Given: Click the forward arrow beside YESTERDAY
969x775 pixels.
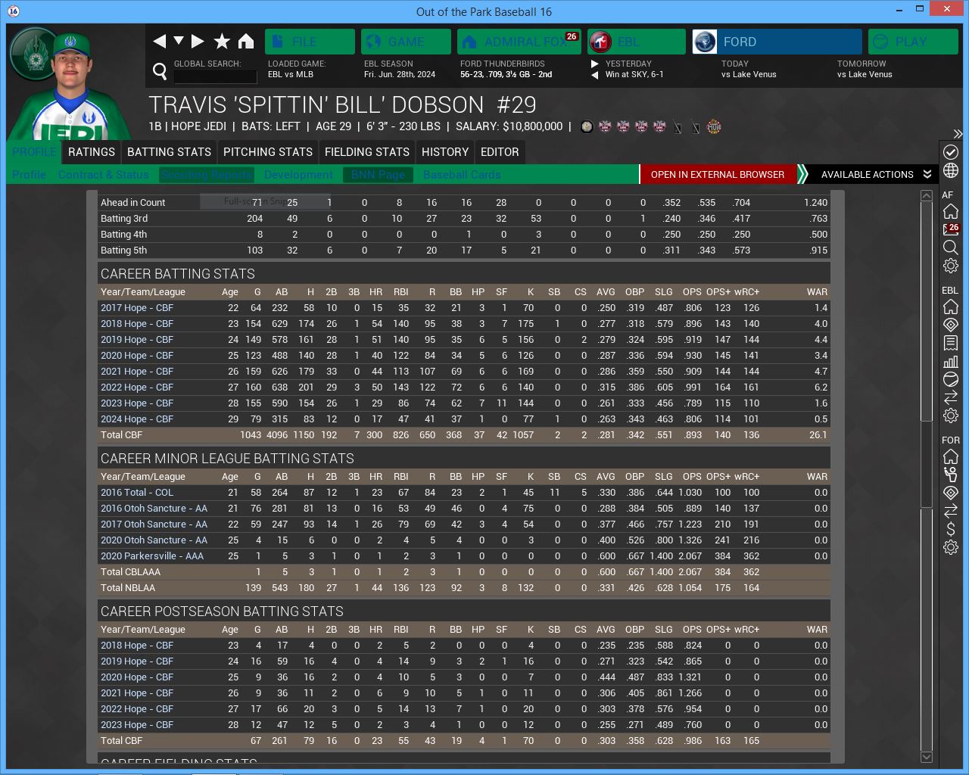Looking at the screenshot, I should point(595,64).
